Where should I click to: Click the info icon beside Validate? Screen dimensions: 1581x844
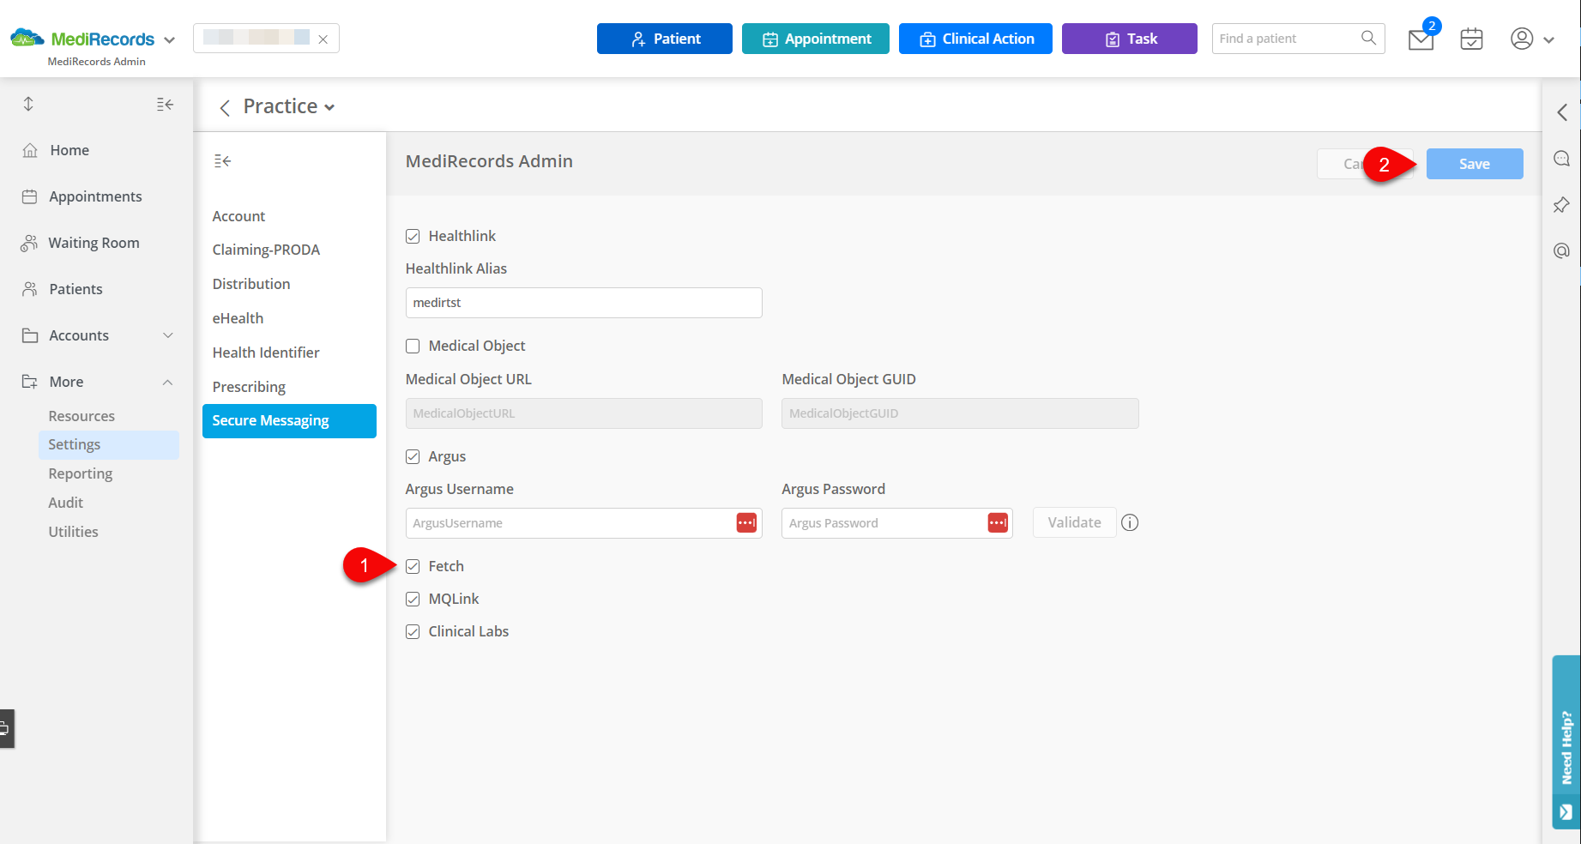click(1130, 522)
